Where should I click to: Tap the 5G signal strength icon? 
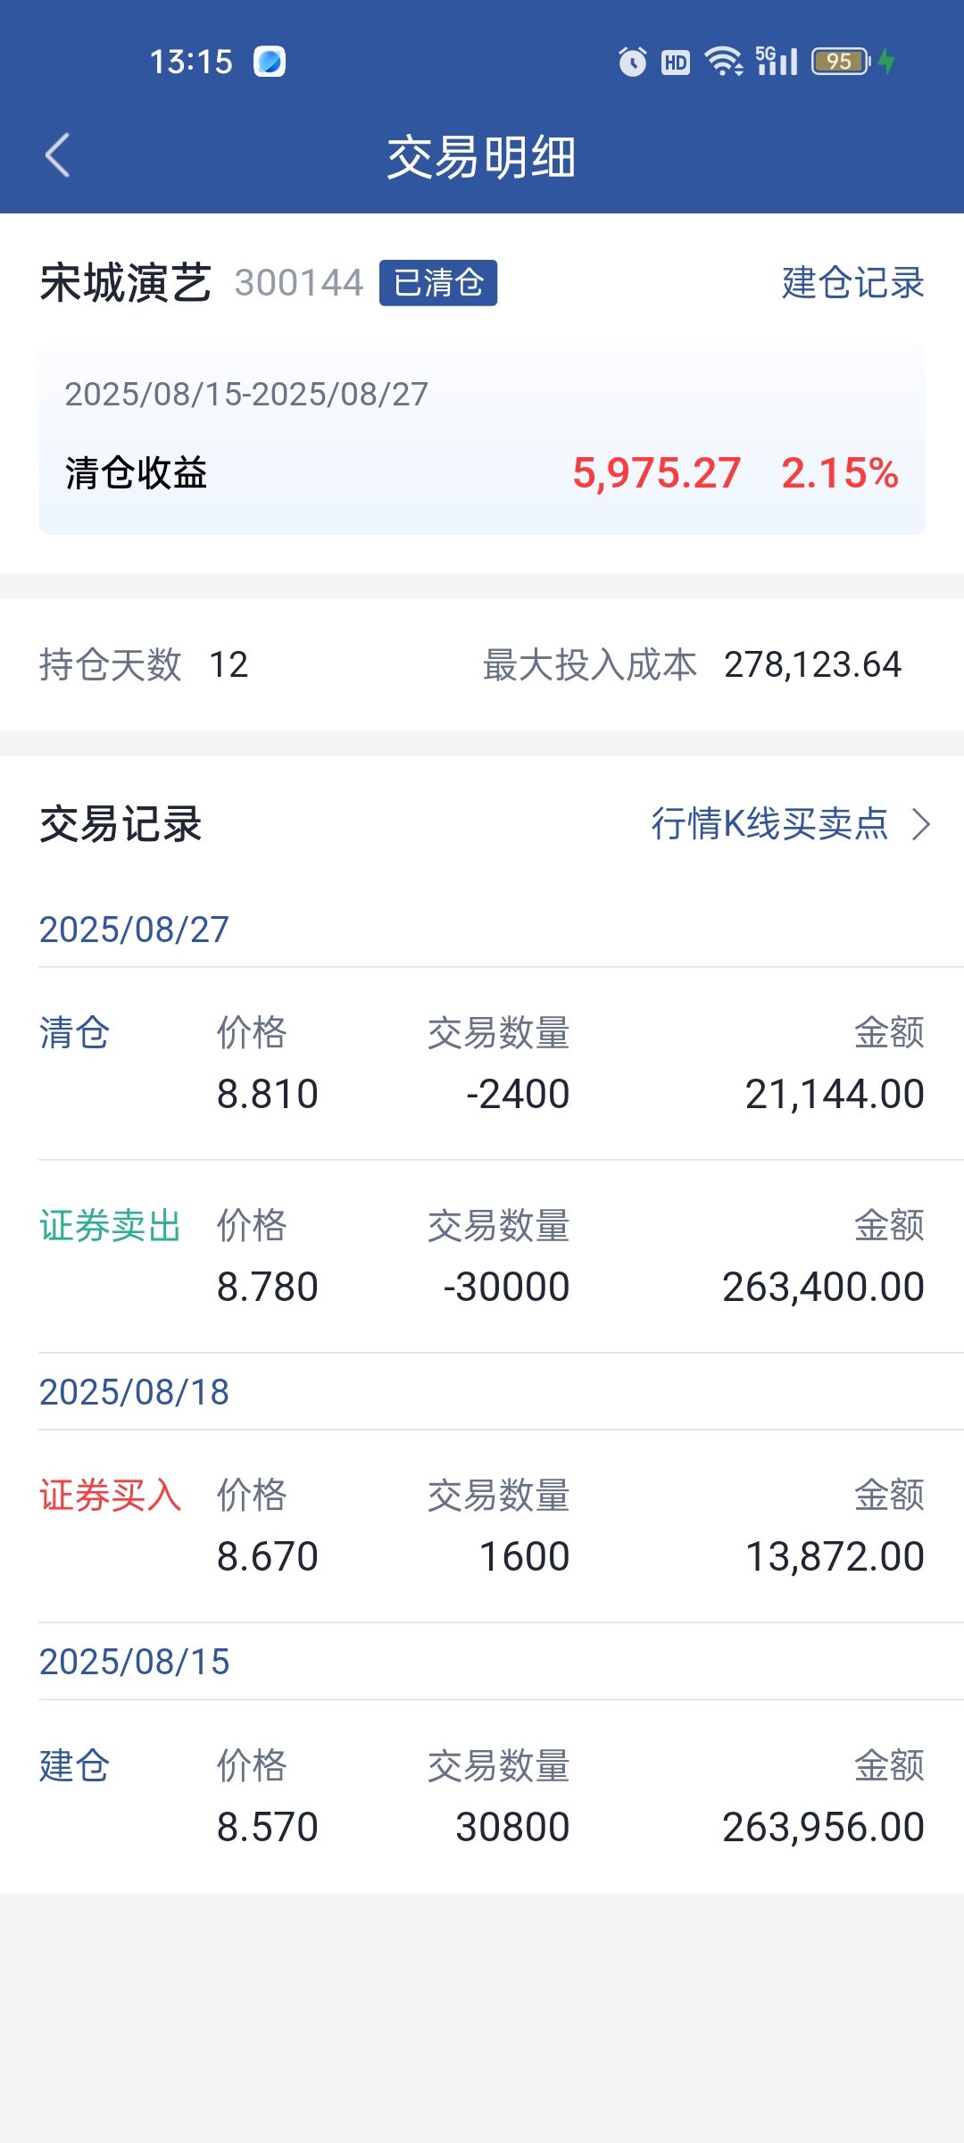(x=777, y=62)
